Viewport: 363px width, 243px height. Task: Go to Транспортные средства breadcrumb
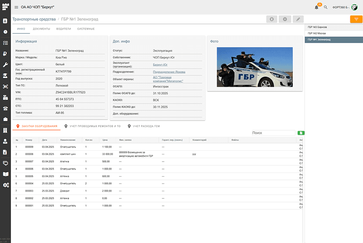34,19
